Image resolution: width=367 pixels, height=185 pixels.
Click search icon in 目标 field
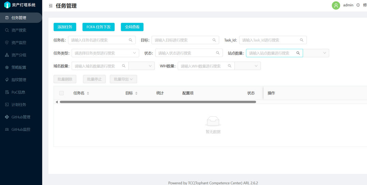(x=214, y=40)
